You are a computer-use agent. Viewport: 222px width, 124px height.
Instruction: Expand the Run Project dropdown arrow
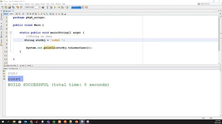point(57,7)
